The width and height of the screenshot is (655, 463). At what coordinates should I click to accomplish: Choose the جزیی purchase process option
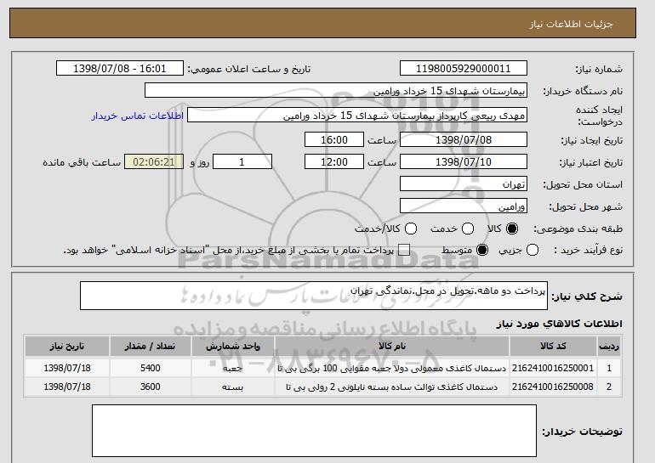tap(533, 251)
